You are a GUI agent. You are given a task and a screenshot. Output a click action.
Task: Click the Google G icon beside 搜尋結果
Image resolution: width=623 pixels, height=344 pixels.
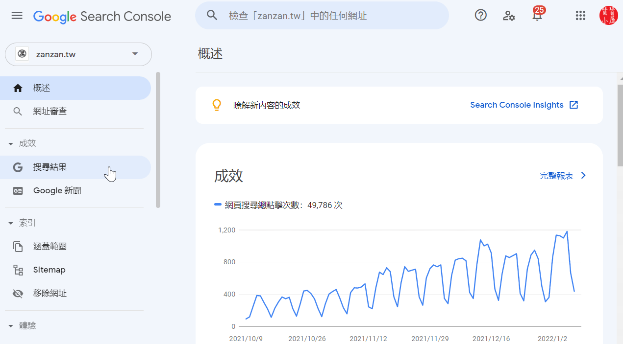(x=18, y=167)
